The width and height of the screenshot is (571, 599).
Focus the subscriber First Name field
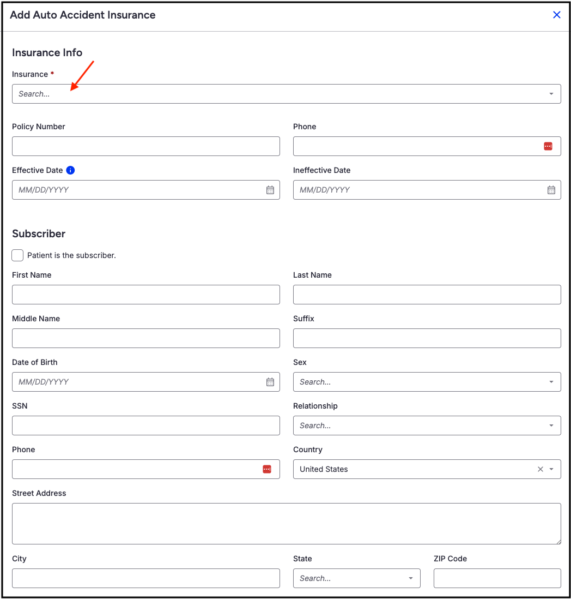click(x=146, y=295)
